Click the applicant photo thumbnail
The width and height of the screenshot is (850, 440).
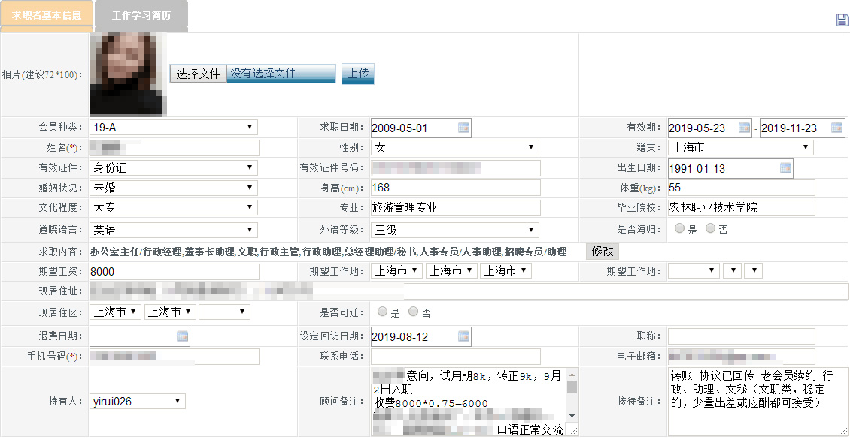(x=128, y=74)
